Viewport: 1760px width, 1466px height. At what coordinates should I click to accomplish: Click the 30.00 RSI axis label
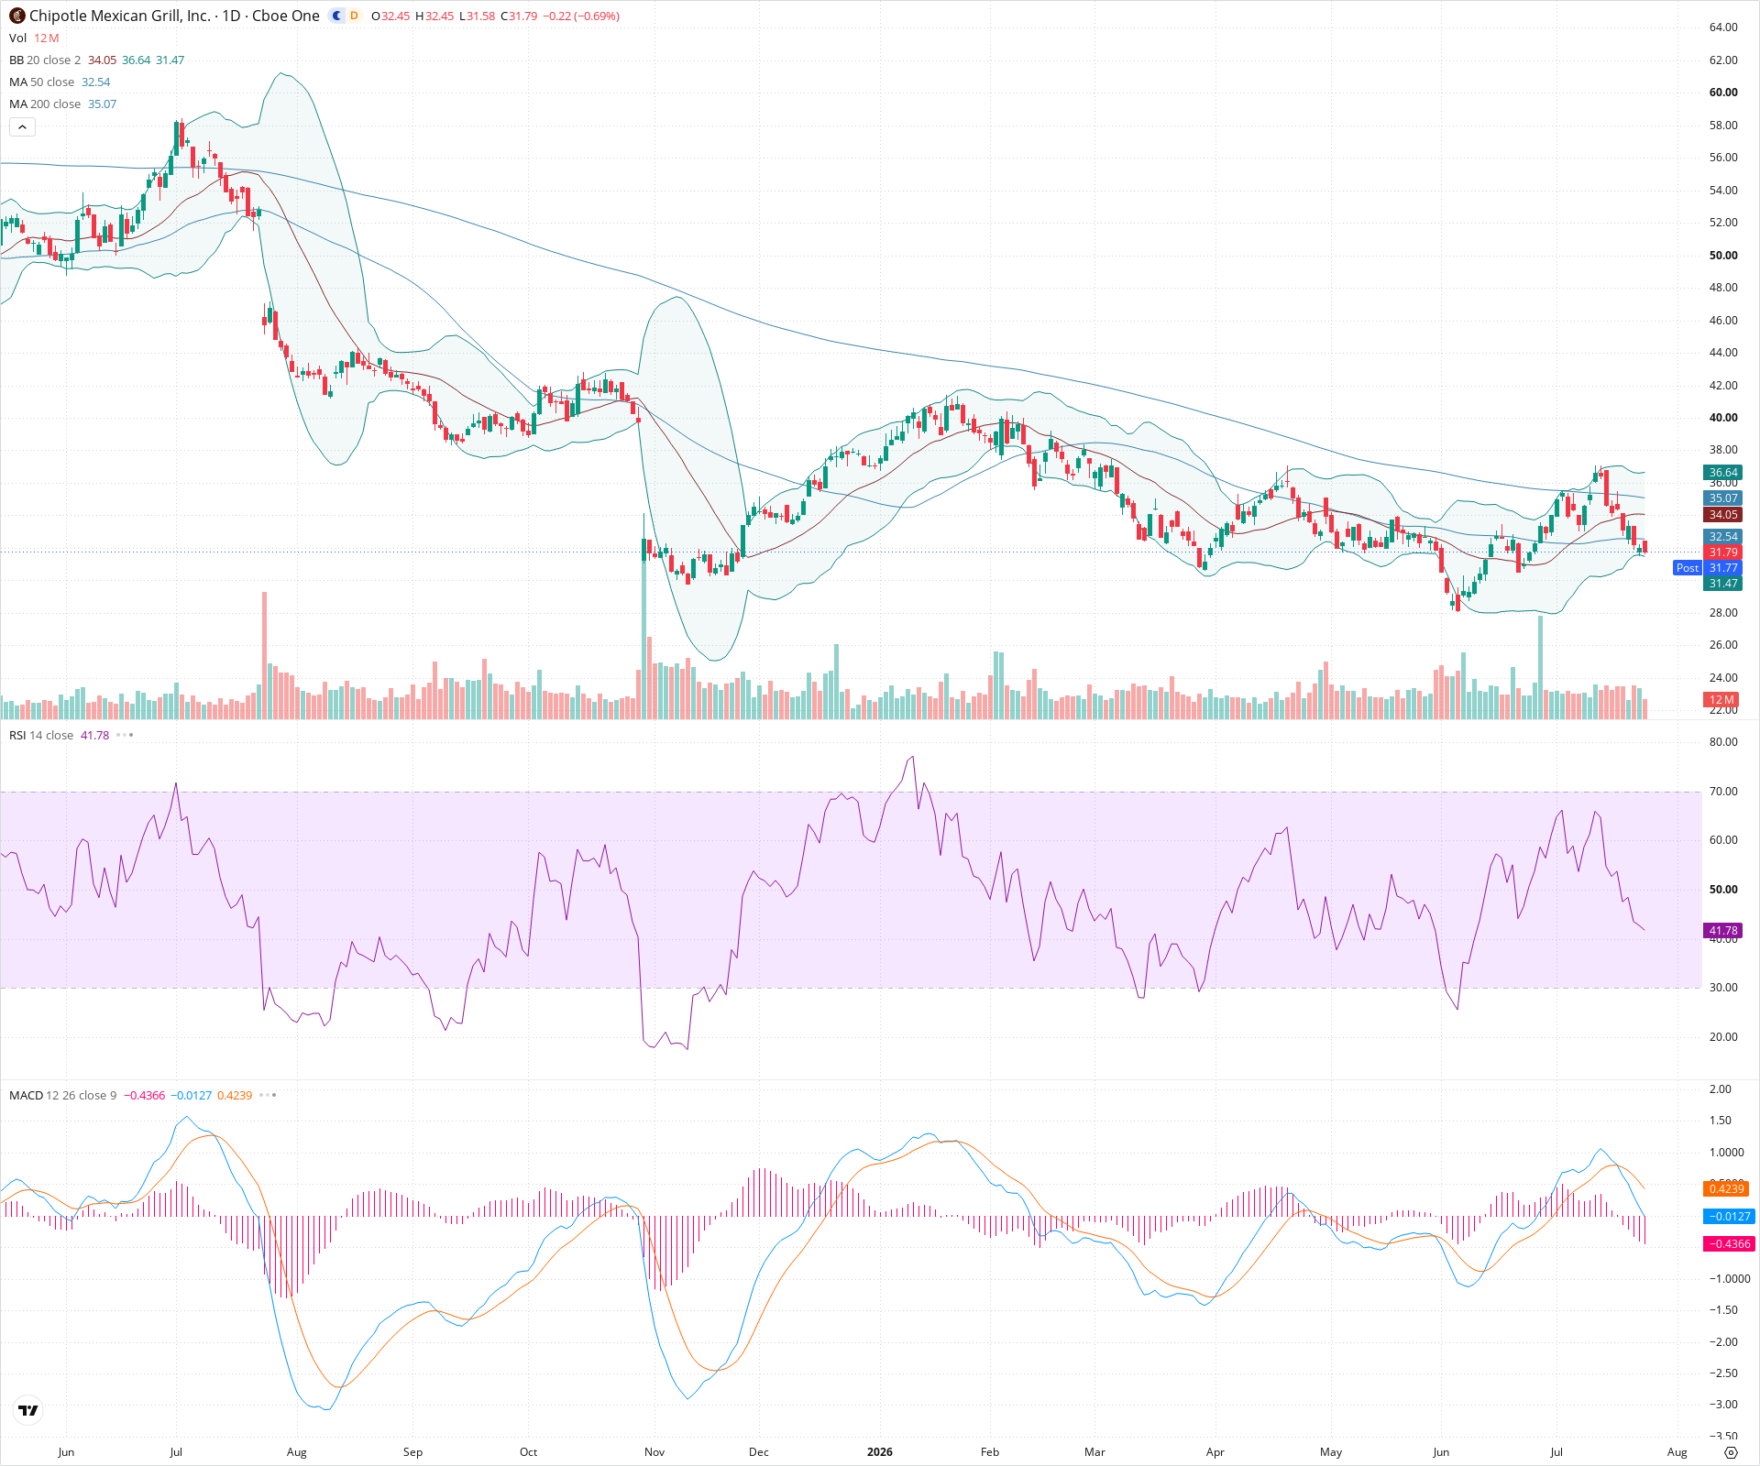[1723, 988]
